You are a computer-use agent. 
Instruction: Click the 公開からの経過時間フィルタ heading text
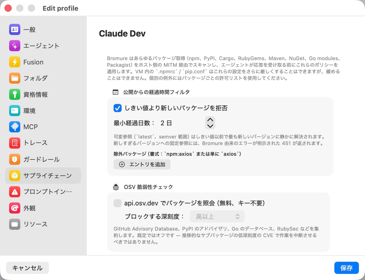tap(156, 92)
